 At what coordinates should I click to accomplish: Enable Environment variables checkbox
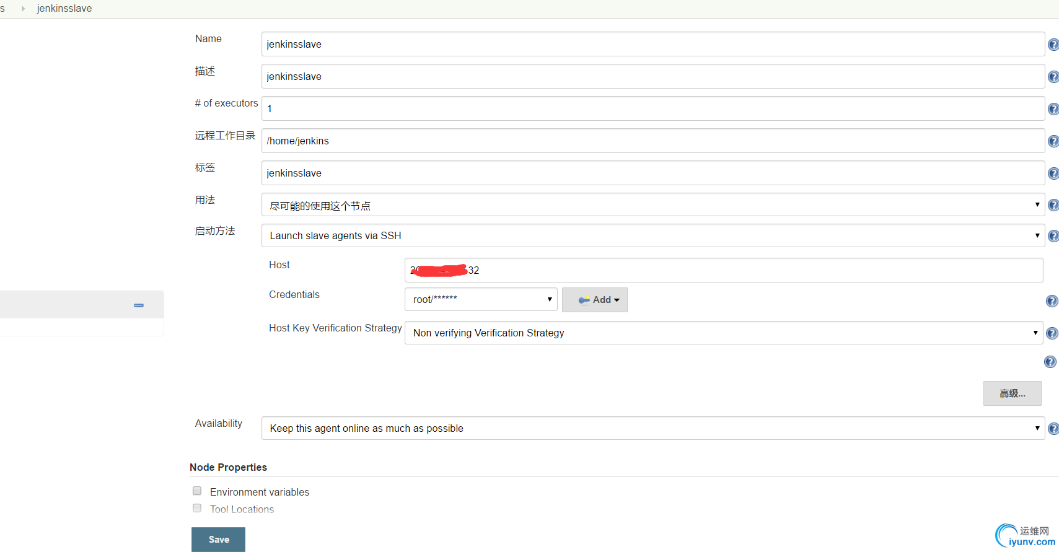click(x=197, y=491)
